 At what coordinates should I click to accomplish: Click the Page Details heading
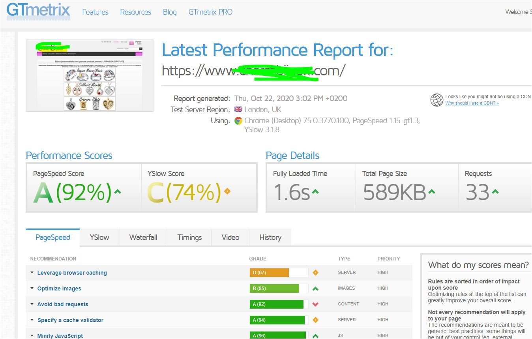tap(292, 155)
